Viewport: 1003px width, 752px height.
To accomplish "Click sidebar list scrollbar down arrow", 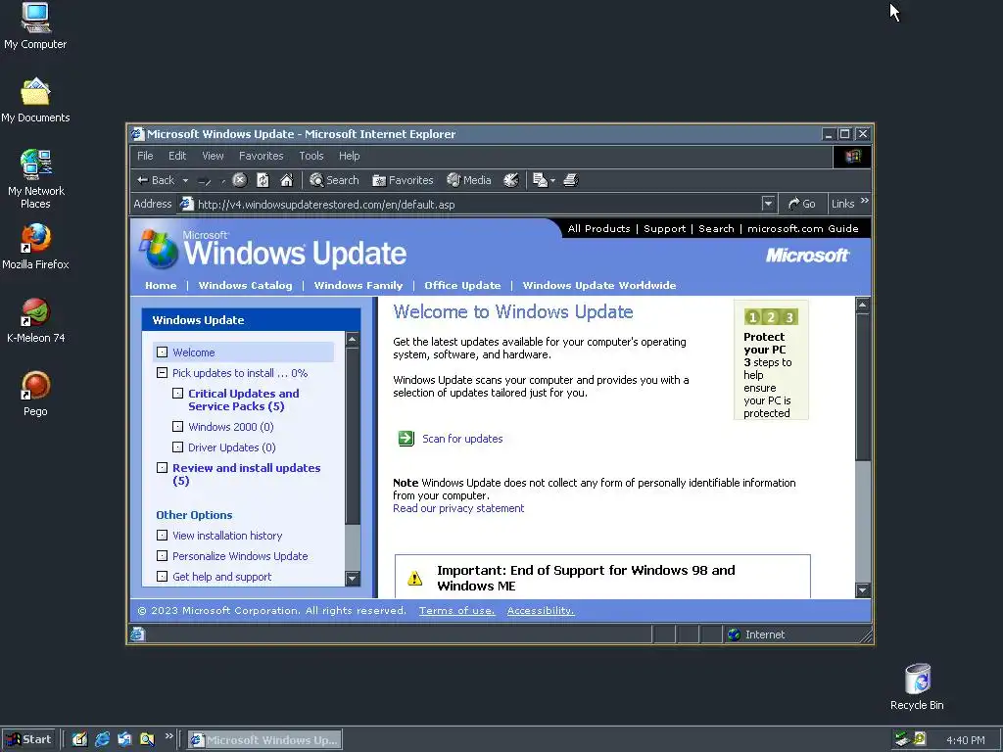I will 353,578.
